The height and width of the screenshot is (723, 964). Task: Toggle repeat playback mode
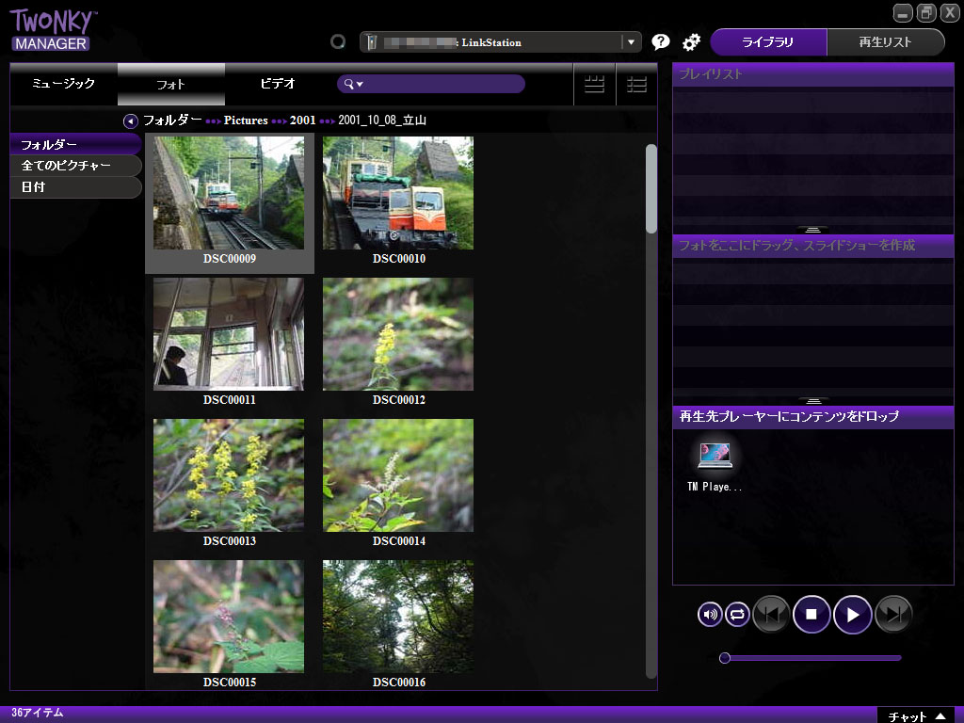coord(737,615)
